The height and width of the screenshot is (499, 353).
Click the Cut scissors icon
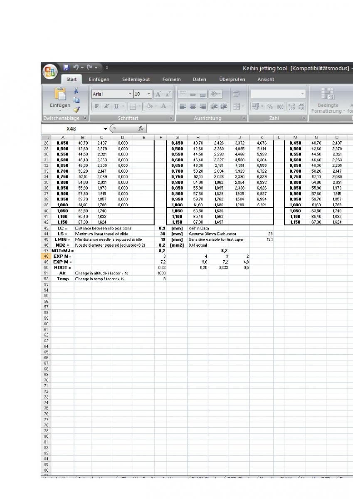(x=76, y=91)
